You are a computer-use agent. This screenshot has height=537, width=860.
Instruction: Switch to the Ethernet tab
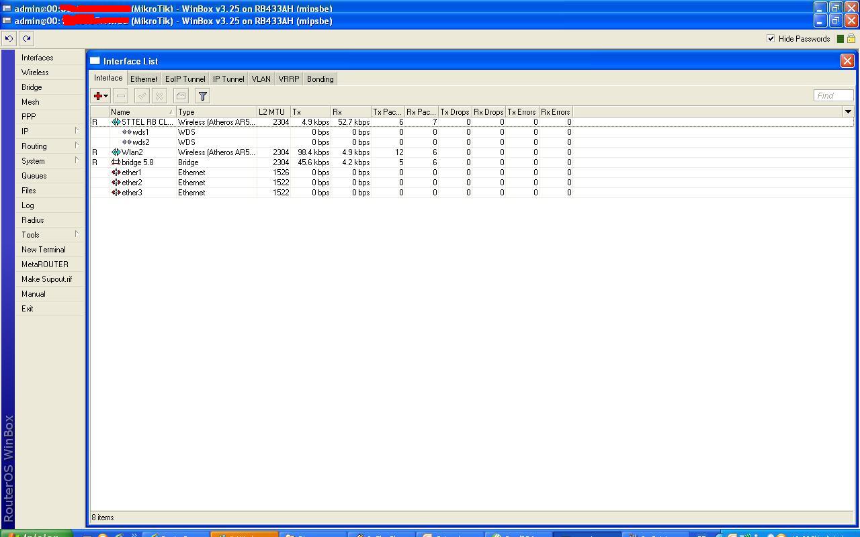click(x=144, y=79)
